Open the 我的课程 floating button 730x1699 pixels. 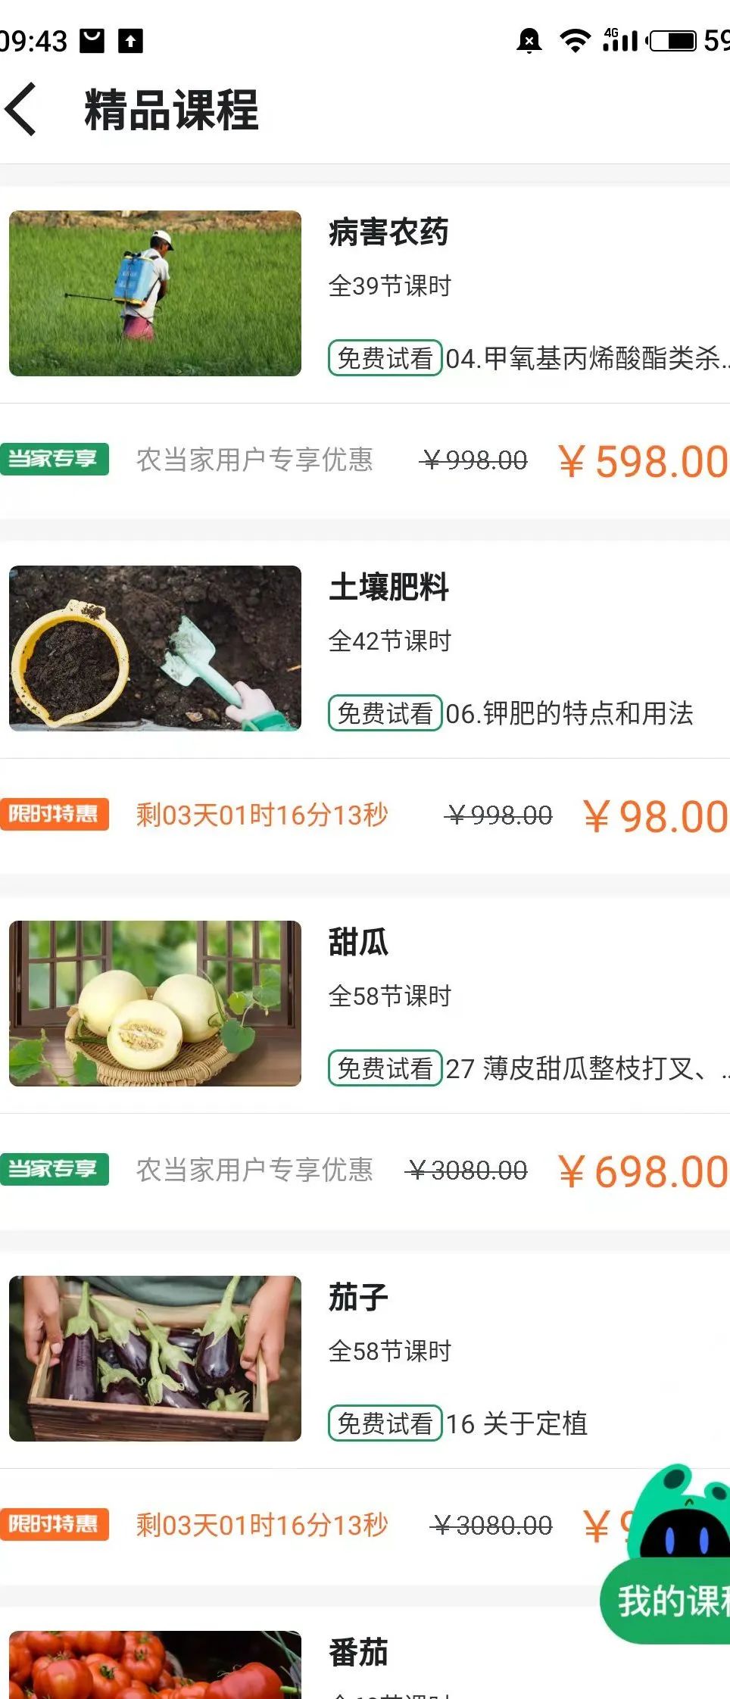(666, 1601)
